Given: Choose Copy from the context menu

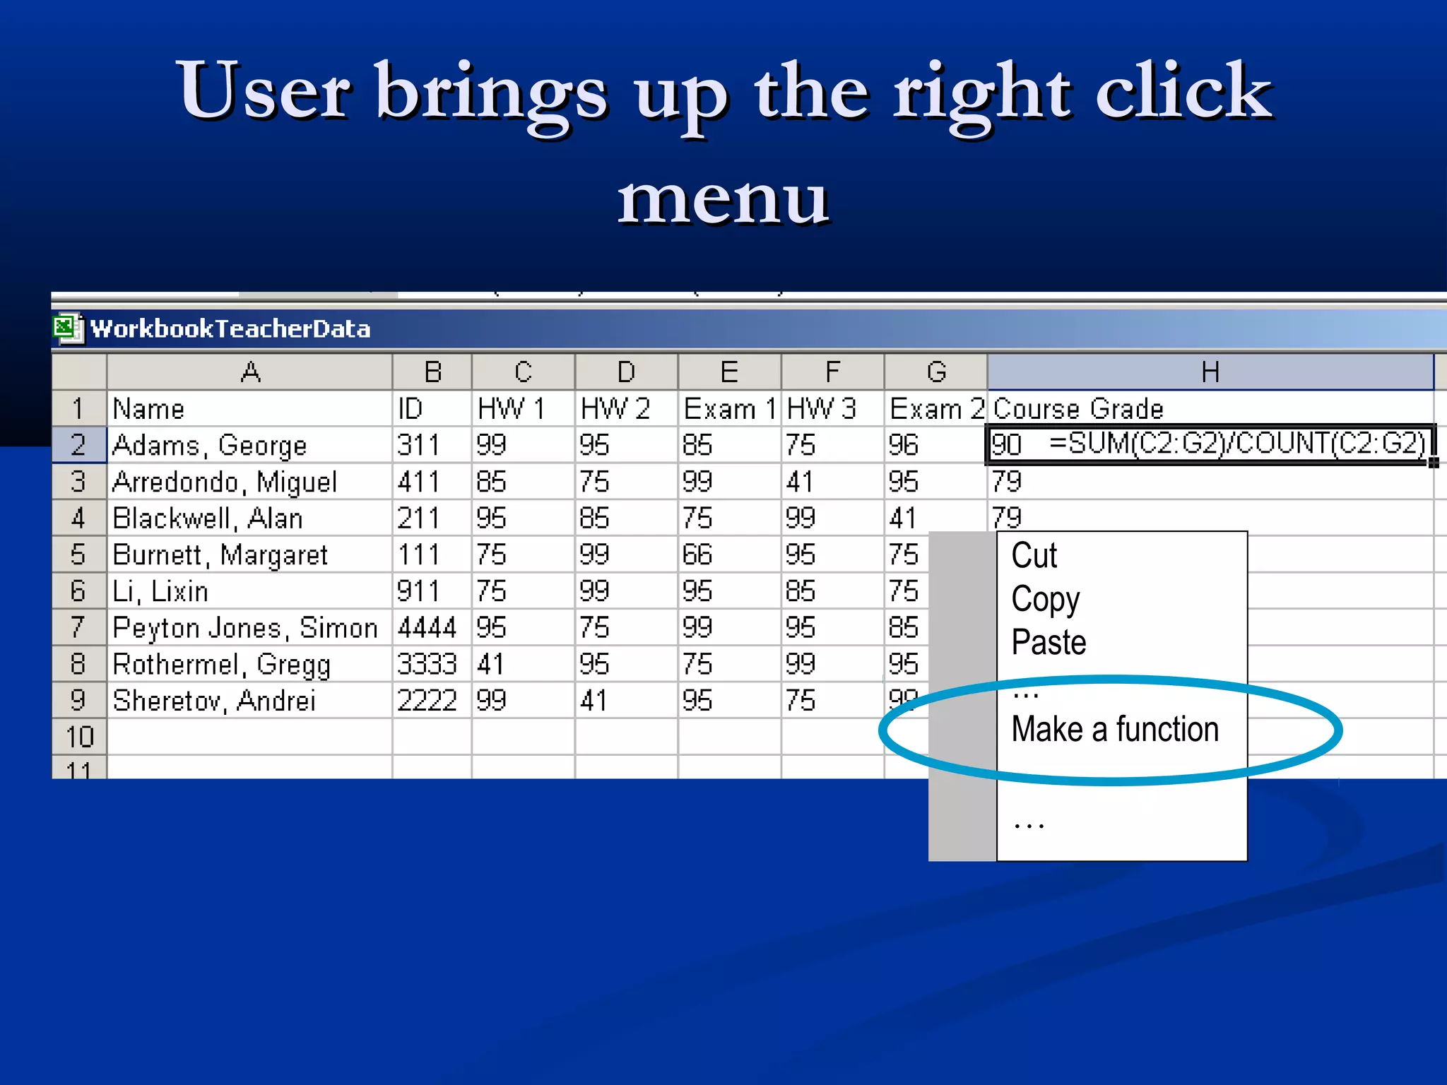Looking at the screenshot, I should coord(1045,600).
